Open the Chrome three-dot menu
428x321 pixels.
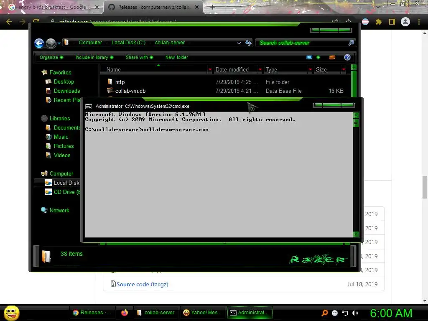coord(419,22)
